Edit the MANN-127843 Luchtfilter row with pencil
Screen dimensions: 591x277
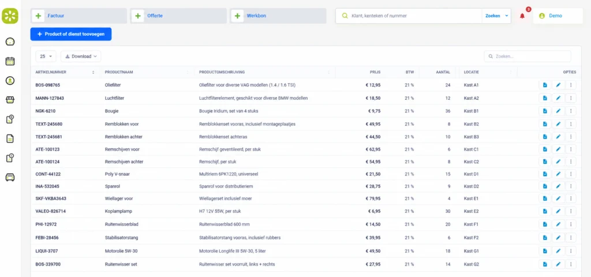[558, 98]
